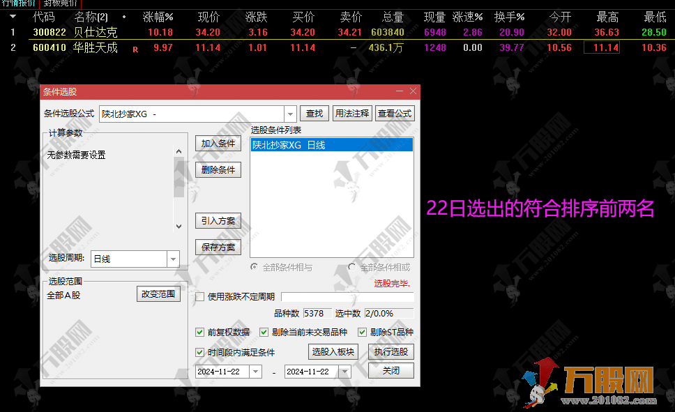675x412 pixels.
Task: Toggle 剔除当前未交易品种 checkbox
Action: [x=264, y=332]
